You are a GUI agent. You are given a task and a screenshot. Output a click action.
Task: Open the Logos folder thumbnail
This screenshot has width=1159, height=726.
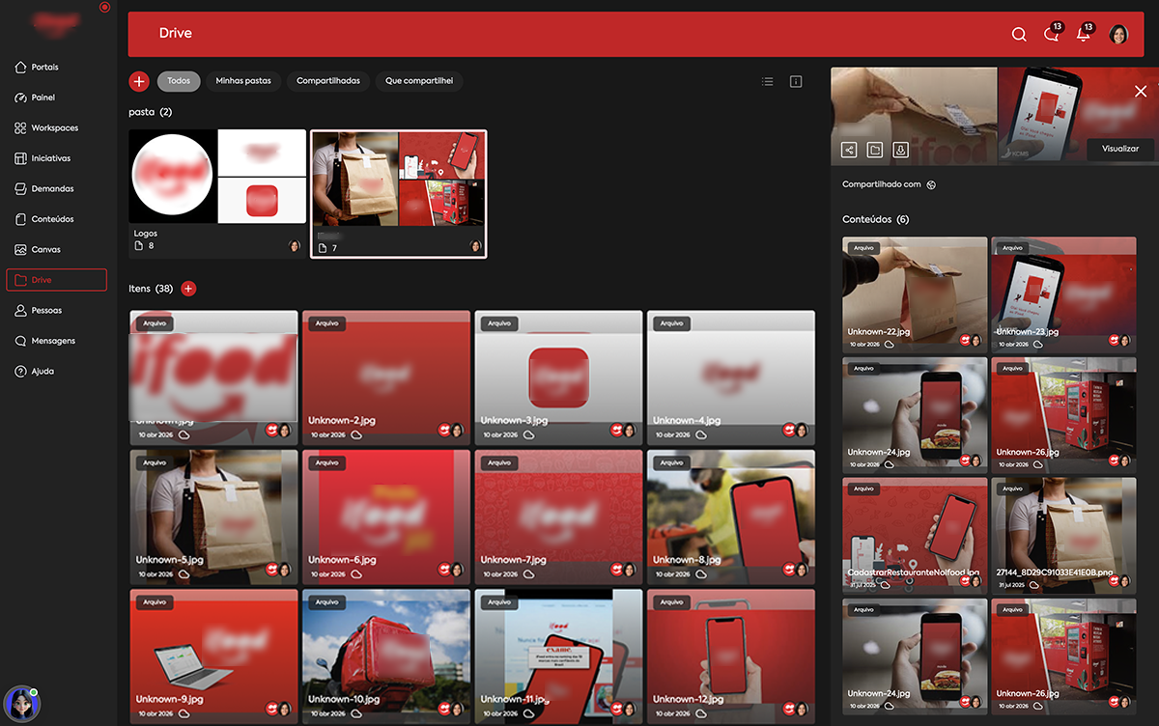tap(216, 177)
